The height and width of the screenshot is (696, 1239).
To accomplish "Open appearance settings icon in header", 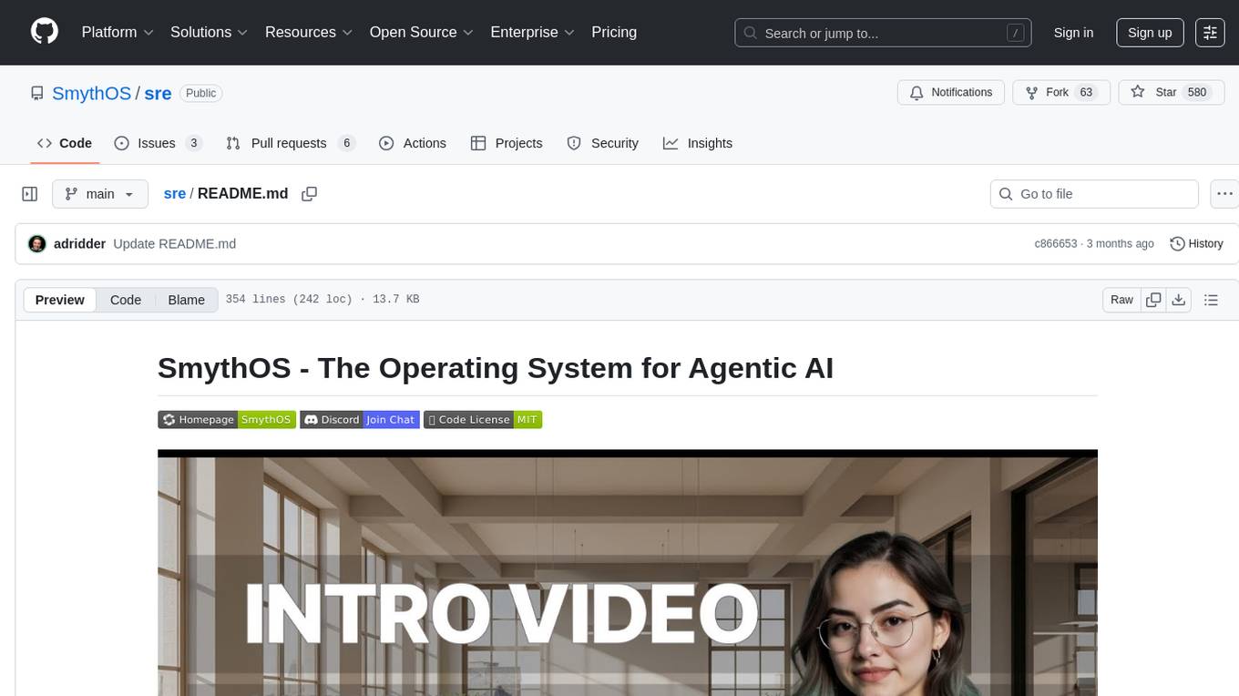I will [x=1211, y=33].
